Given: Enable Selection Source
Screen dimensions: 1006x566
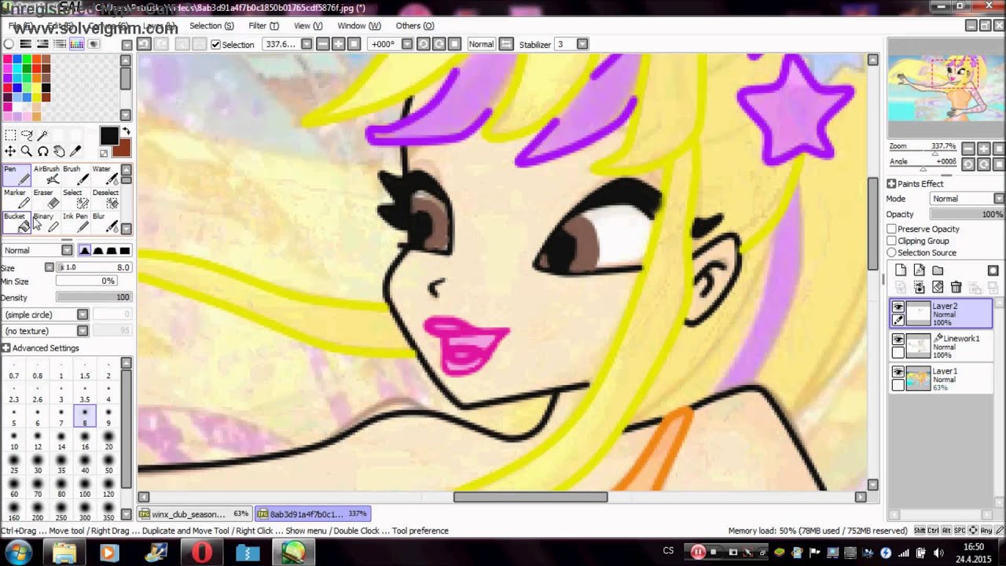Looking at the screenshot, I should click(891, 252).
